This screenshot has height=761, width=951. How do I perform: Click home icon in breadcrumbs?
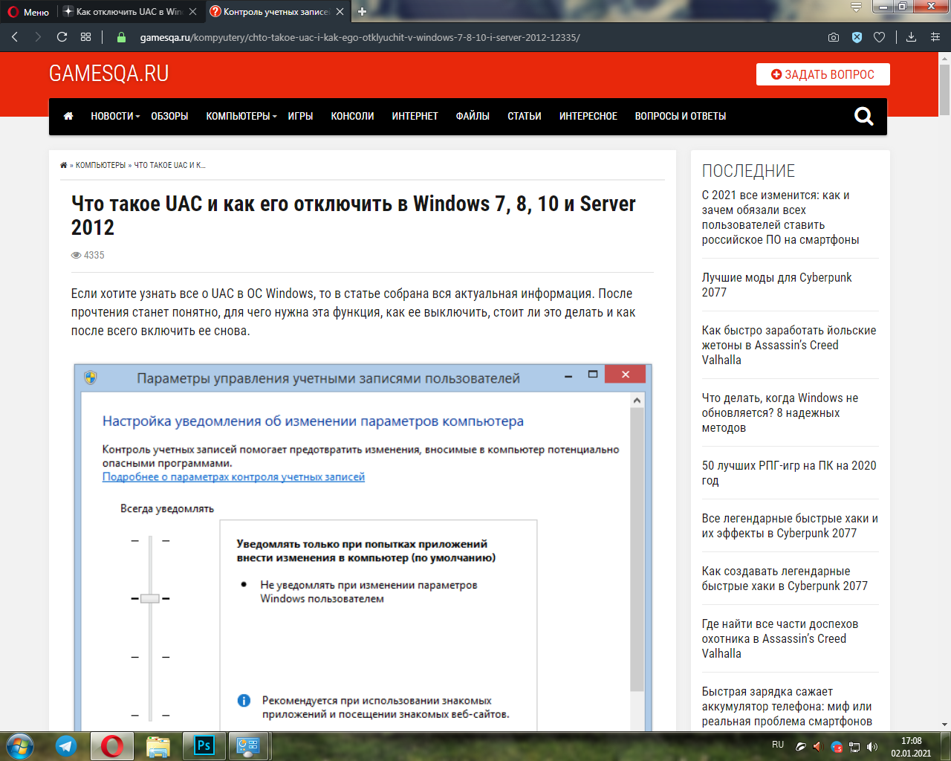tap(63, 165)
